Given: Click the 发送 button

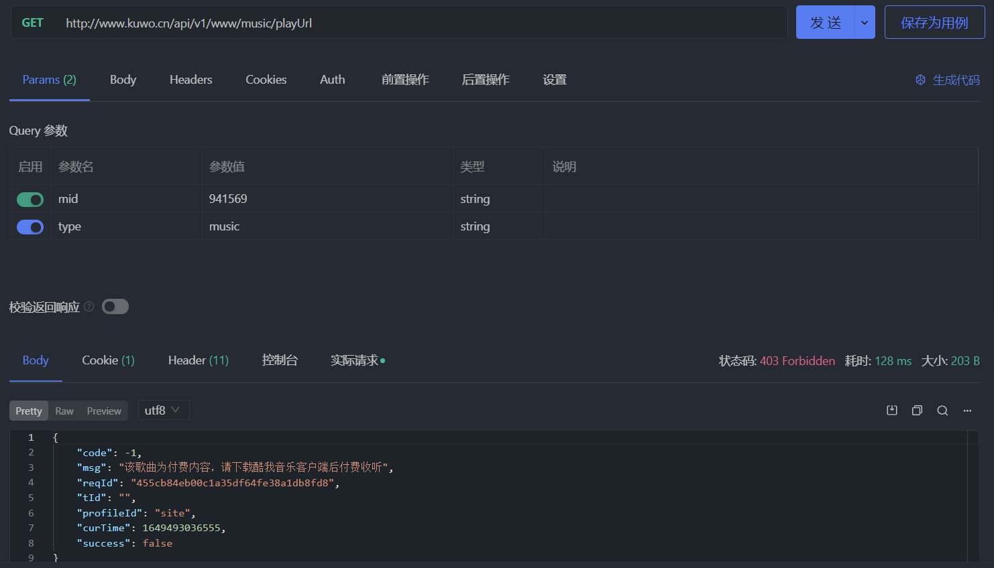Looking at the screenshot, I should click(x=825, y=23).
